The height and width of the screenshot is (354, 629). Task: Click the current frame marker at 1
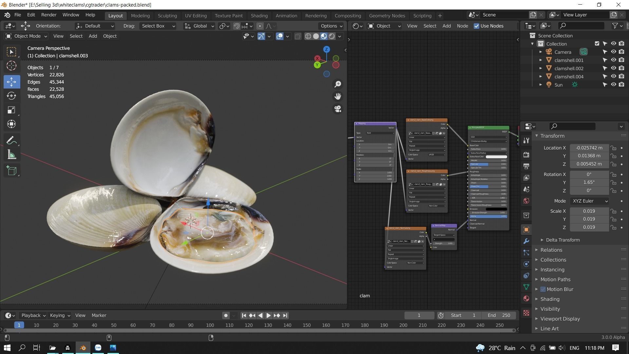(x=19, y=325)
